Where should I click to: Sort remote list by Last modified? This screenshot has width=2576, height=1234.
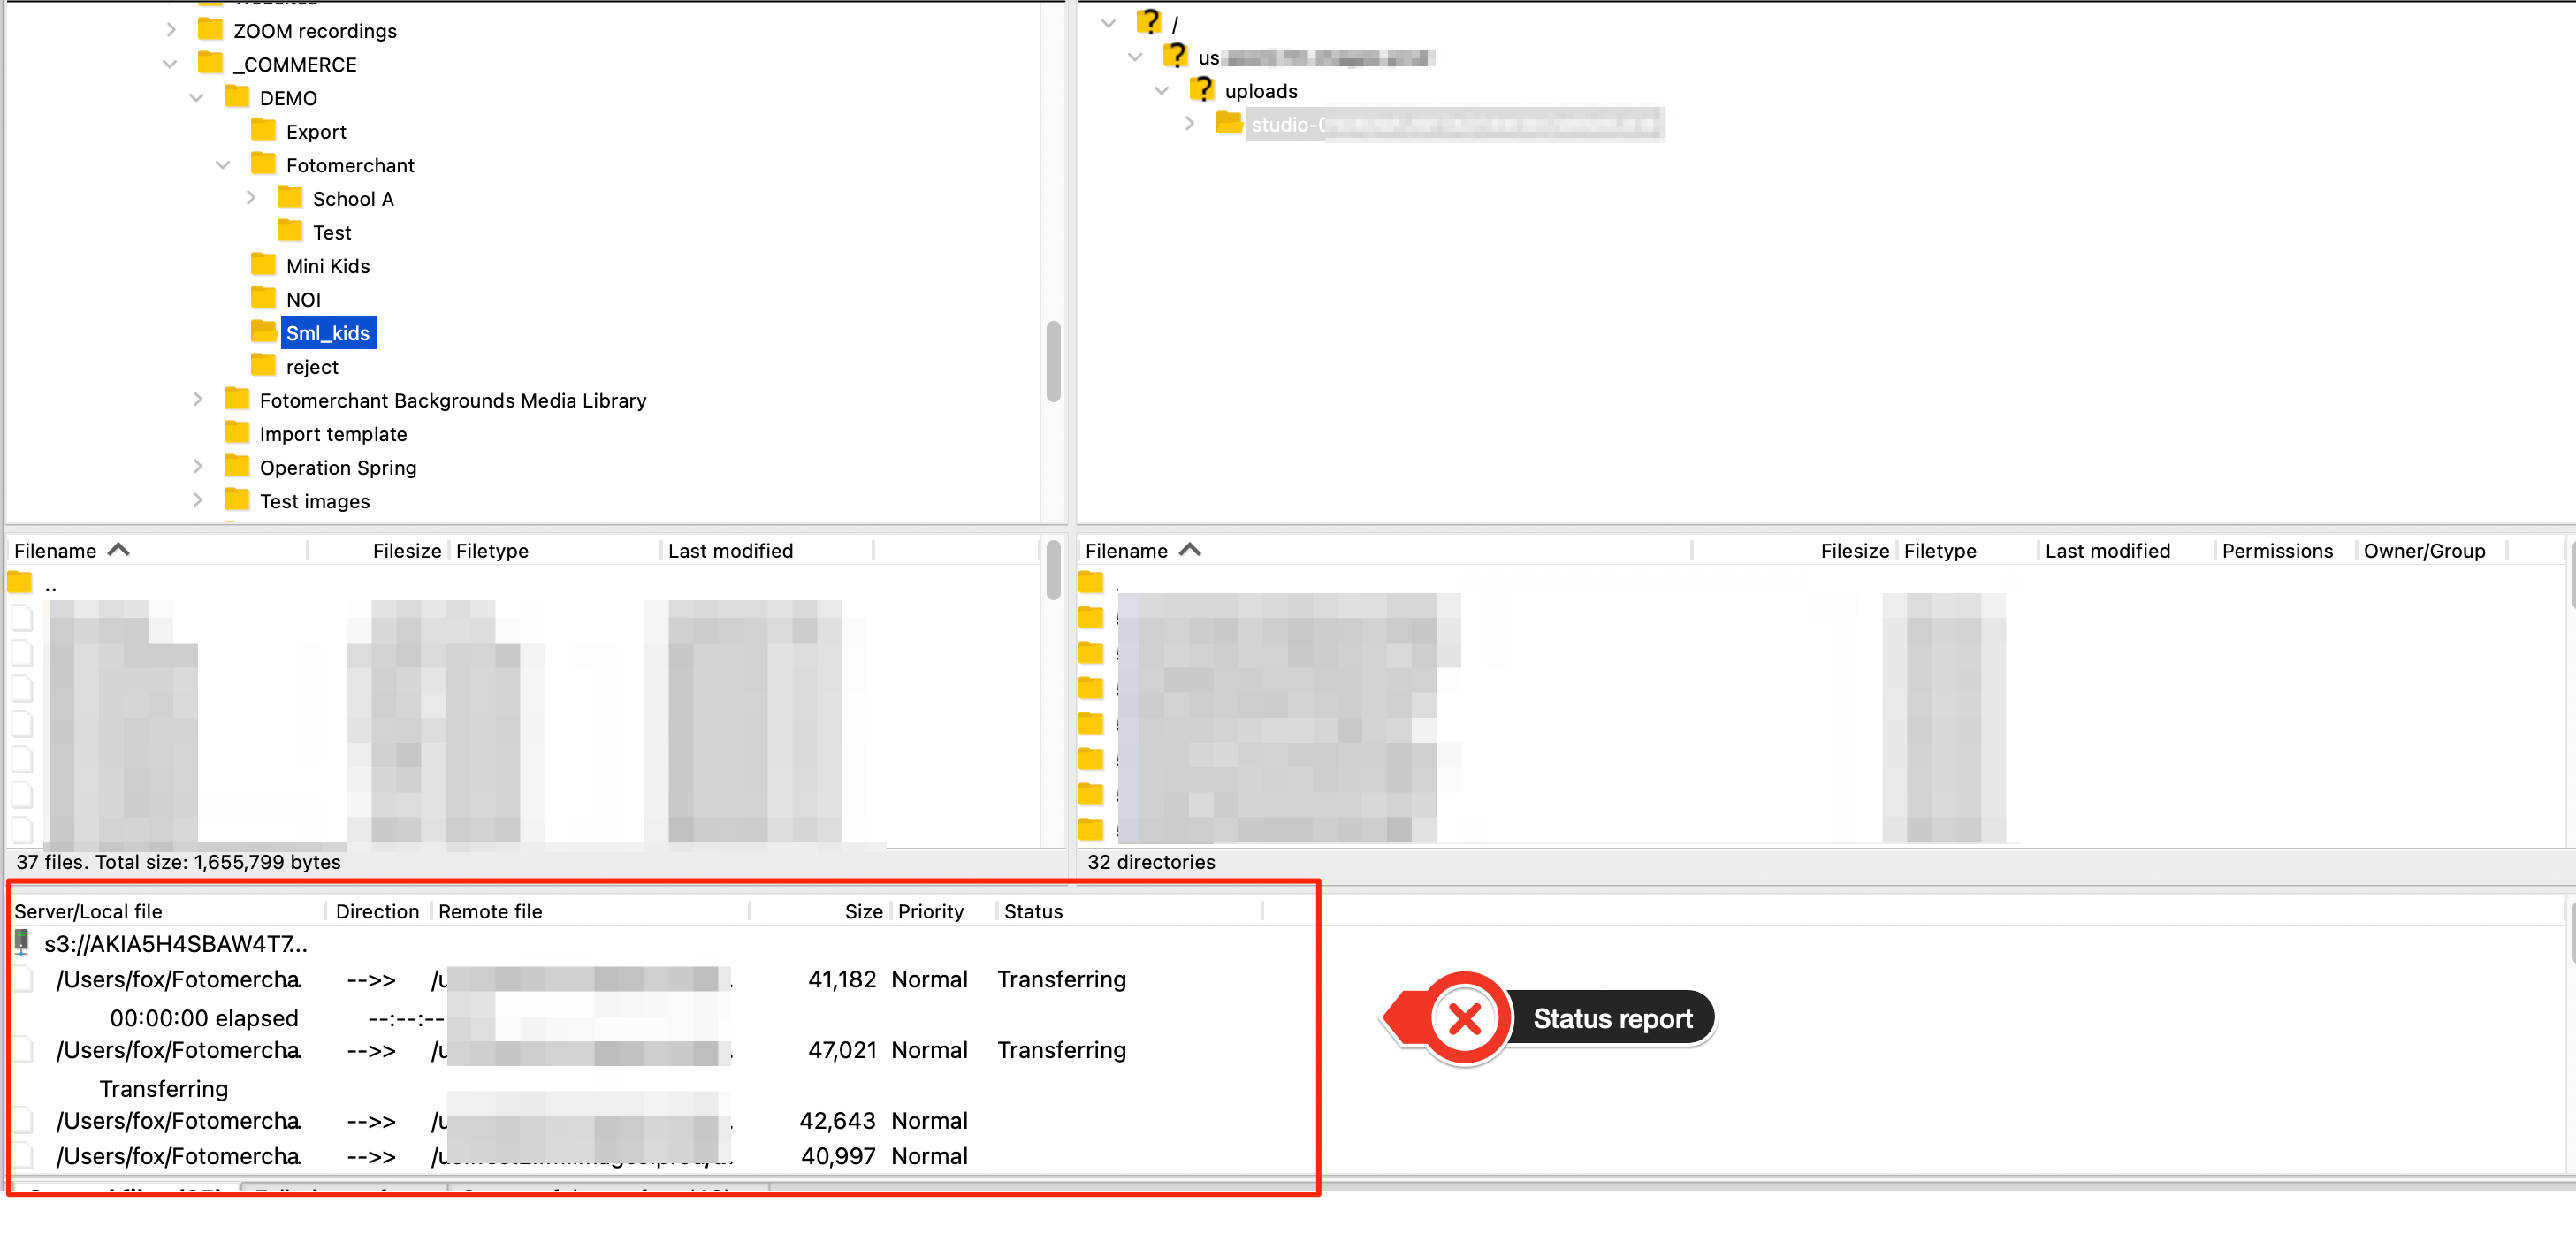click(x=2126, y=550)
